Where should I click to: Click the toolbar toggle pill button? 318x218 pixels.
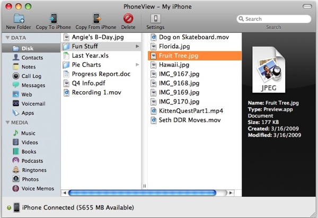(307, 7)
